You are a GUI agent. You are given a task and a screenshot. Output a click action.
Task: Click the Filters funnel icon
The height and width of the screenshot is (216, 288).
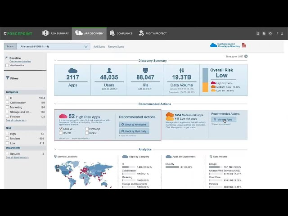(8, 78)
